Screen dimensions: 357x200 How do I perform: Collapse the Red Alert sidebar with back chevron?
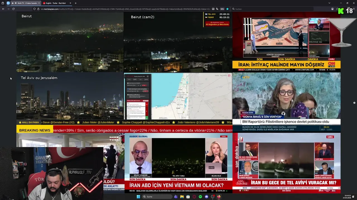(x=125, y=76)
